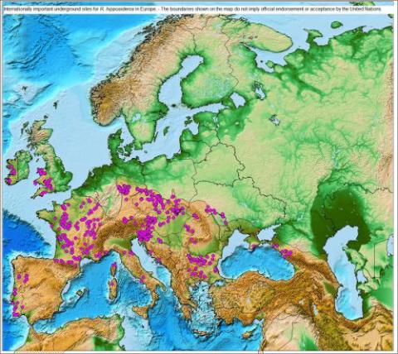Select the marker cluster in southern Portugal
The width and height of the screenshot is (398, 354).
16,309
